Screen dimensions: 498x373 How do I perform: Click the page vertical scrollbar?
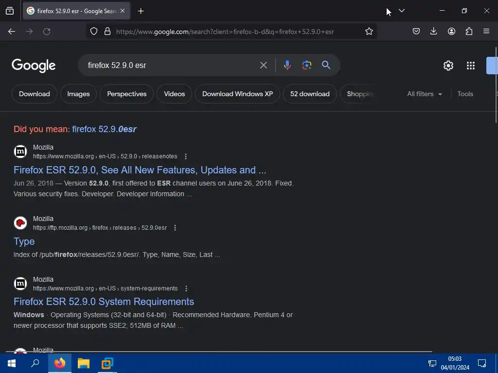pyautogui.click(x=496, y=85)
